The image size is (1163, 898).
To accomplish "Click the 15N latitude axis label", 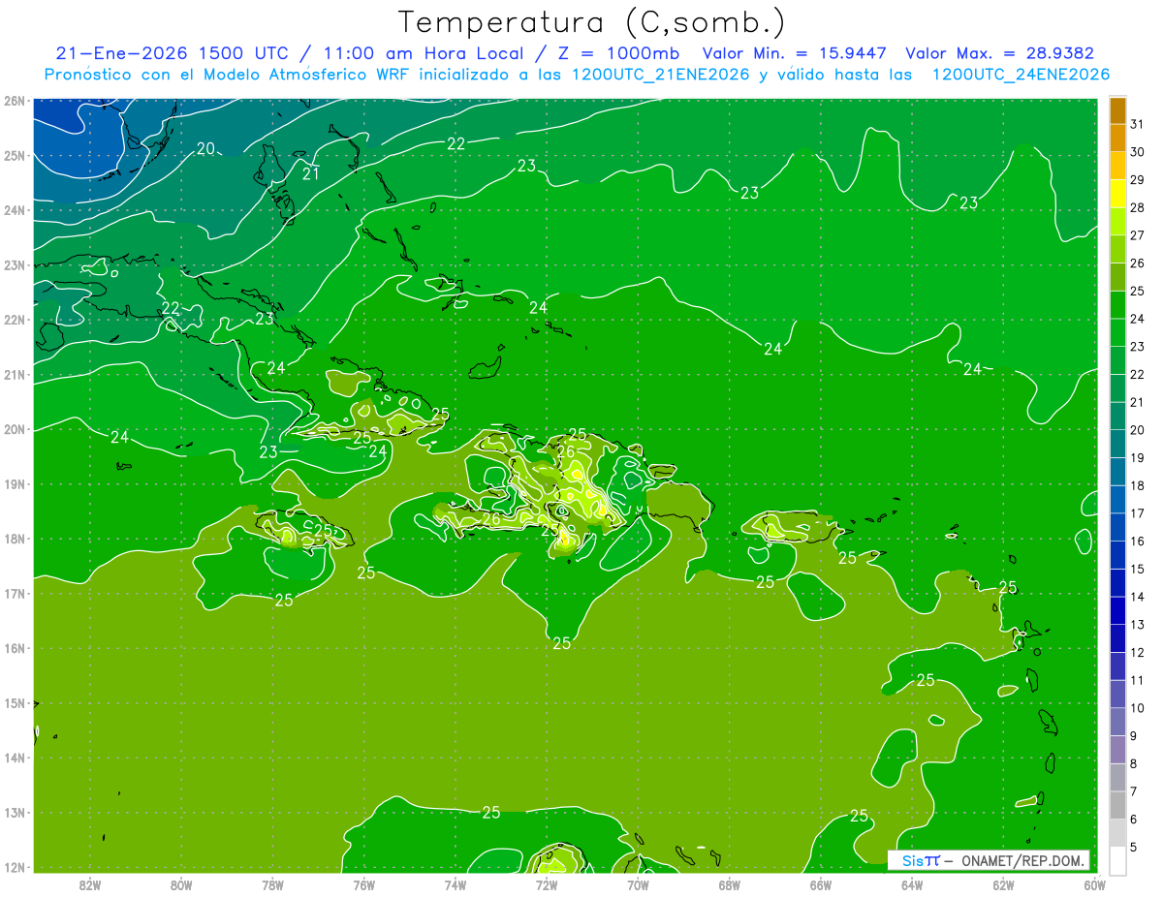I will tap(14, 703).
